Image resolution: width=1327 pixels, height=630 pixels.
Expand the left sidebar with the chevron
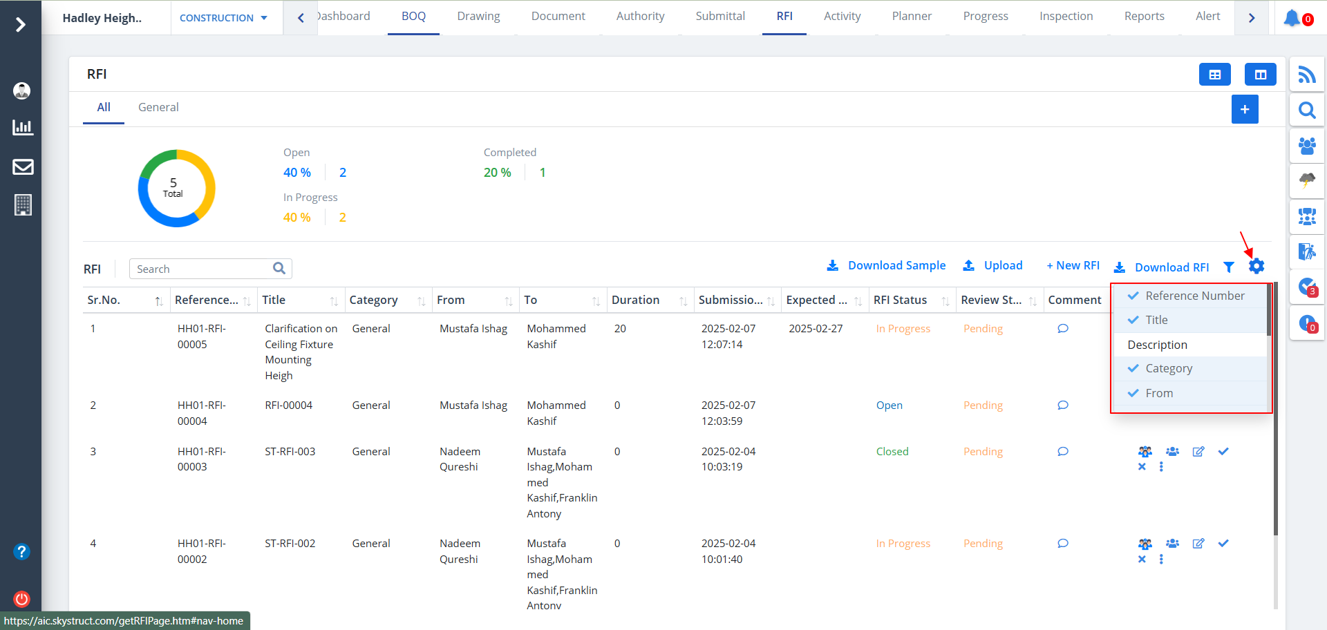pos(21,25)
